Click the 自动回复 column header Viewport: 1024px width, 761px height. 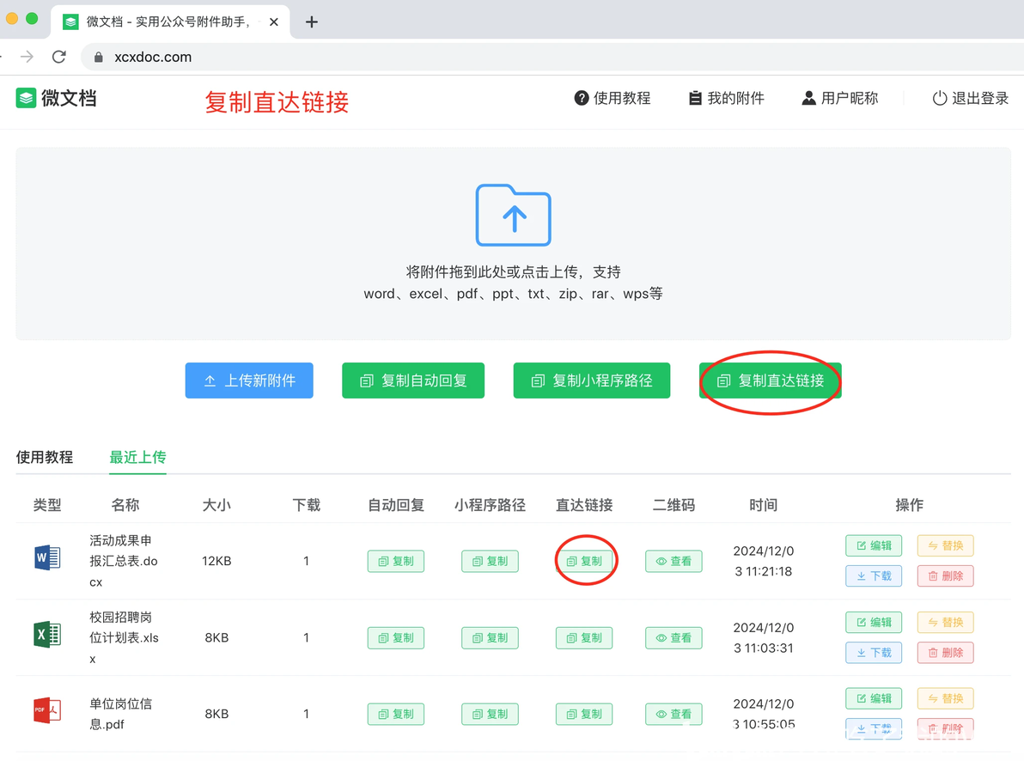coord(396,505)
